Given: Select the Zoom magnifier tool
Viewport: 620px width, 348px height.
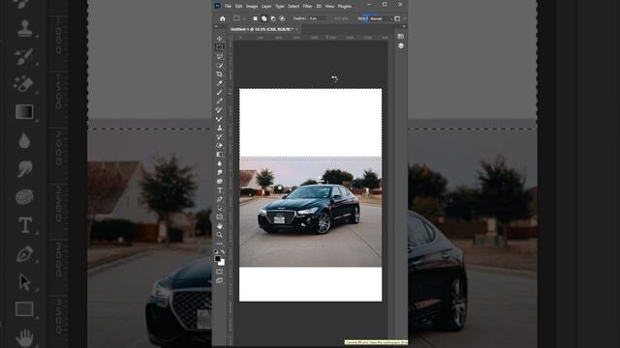Looking at the screenshot, I should click(220, 235).
